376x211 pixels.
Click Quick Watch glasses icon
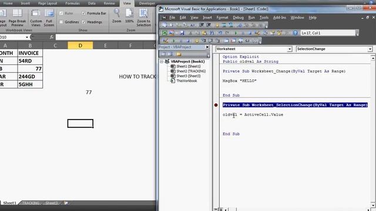[x=247, y=41]
